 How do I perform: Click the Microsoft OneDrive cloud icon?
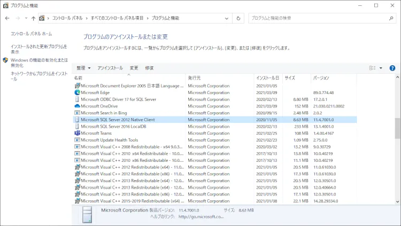(77, 106)
